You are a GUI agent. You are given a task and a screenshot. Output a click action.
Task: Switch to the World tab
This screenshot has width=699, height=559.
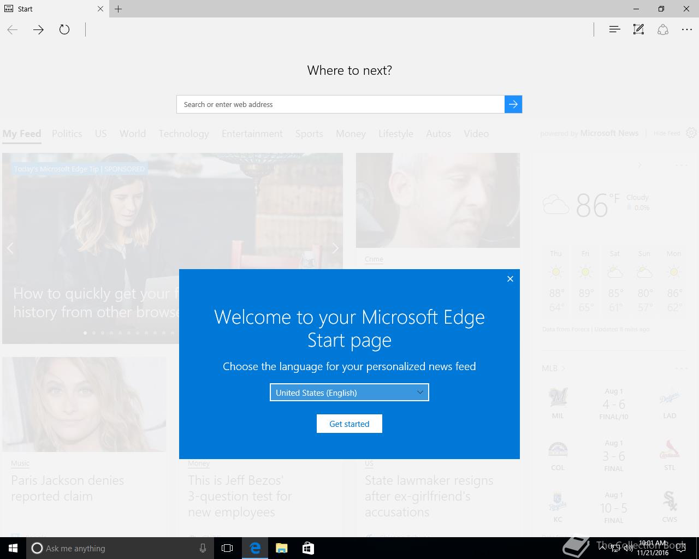133,134
